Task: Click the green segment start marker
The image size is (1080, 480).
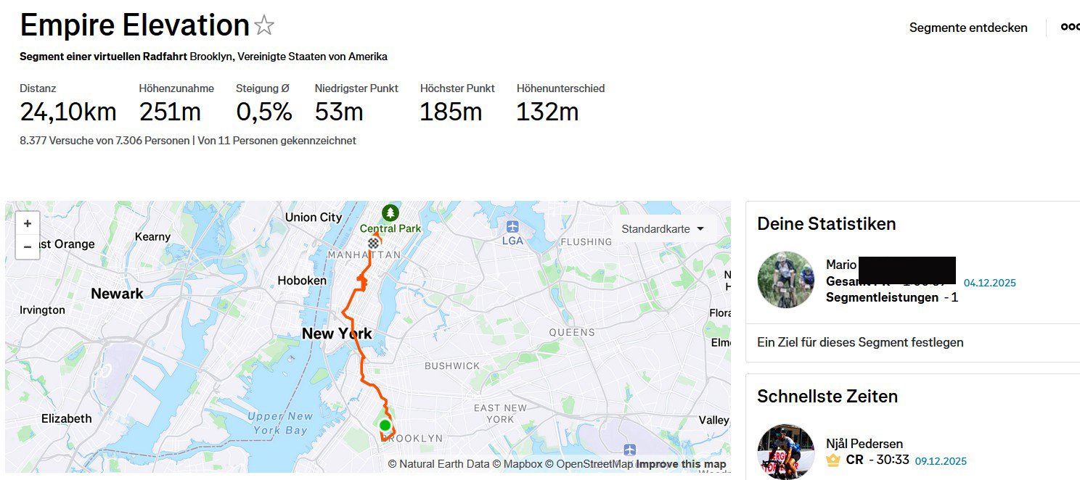Action: [385, 426]
